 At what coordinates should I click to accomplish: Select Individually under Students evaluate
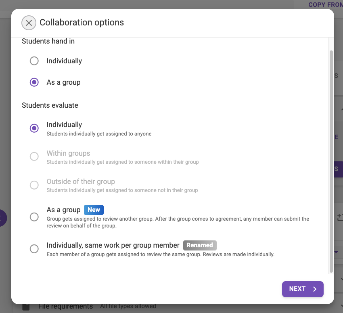[34, 128]
